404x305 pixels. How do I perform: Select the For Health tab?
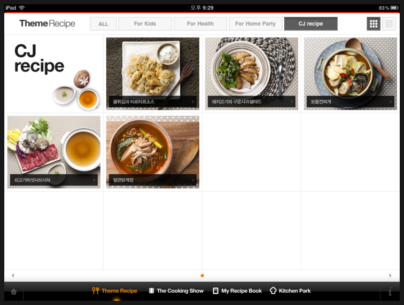tap(200, 24)
